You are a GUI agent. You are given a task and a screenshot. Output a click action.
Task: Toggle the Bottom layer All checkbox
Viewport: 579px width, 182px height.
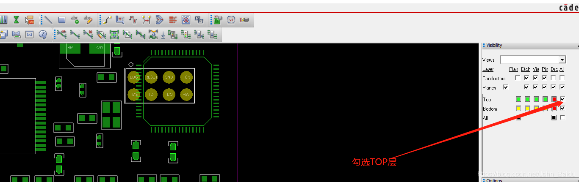(562, 108)
